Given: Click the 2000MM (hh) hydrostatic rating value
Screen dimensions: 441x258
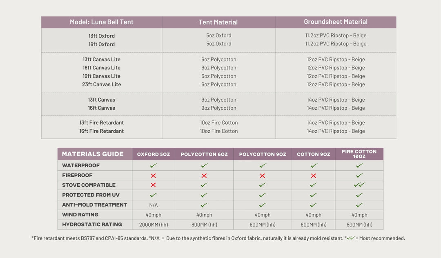Looking at the screenshot, I should point(154,225).
